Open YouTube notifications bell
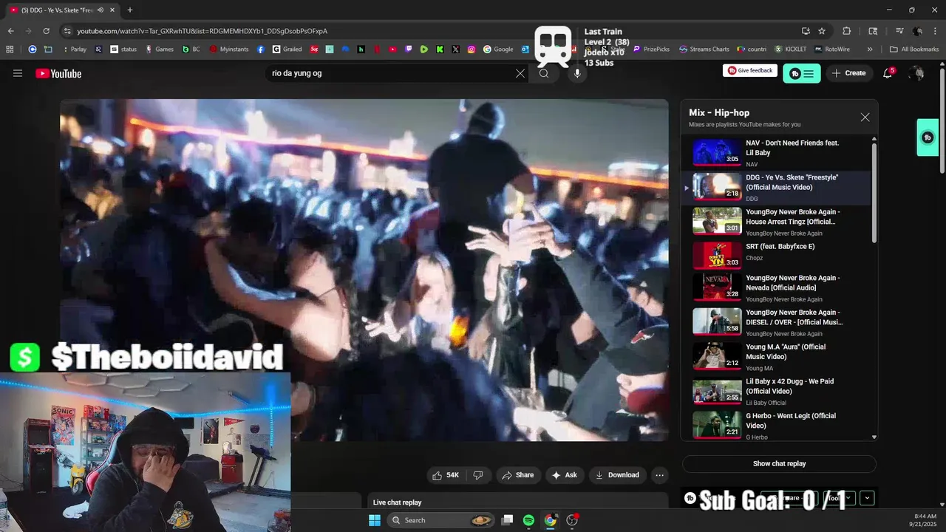The width and height of the screenshot is (946, 532). tap(888, 73)
